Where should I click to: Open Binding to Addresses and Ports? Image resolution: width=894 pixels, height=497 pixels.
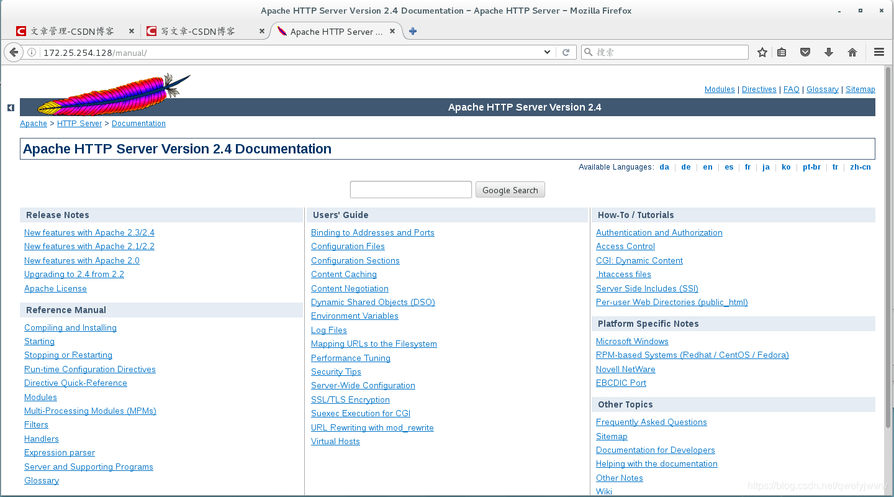(x=372, y=232)
